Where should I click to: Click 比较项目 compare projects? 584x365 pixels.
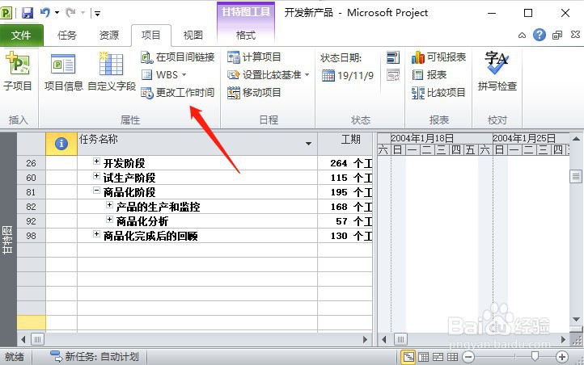438,93
